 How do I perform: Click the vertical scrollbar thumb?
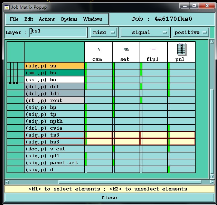[212, 131]
